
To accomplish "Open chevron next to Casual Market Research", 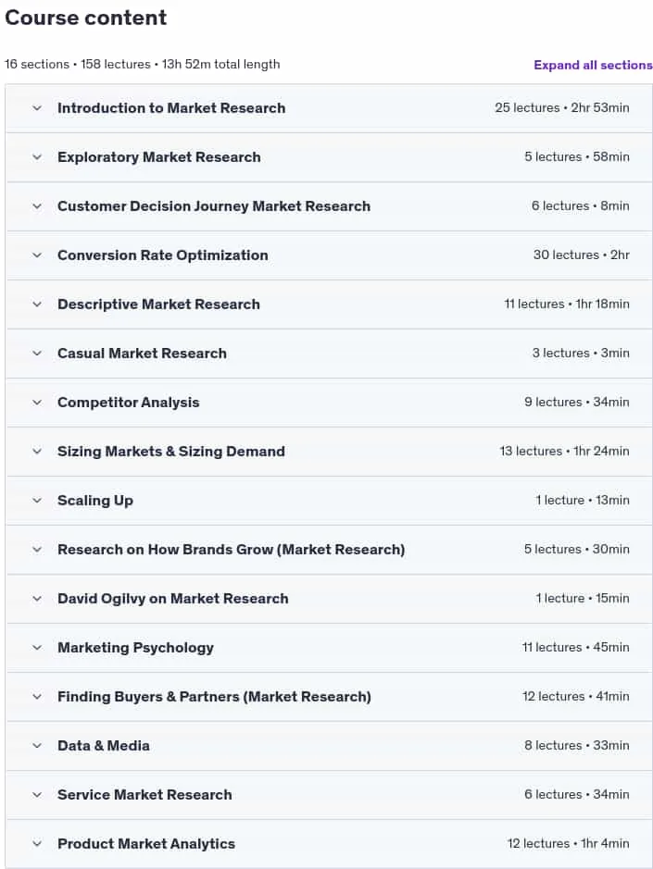I will [37, 353].
